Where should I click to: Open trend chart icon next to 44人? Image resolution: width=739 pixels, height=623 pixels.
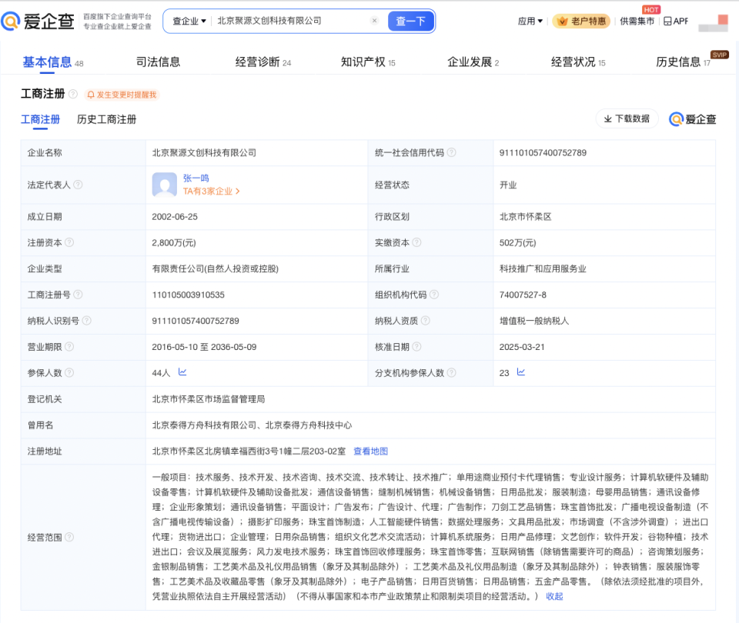pyautogui.click(x=182, y=372)
